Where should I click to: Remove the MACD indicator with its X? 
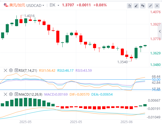5,94
